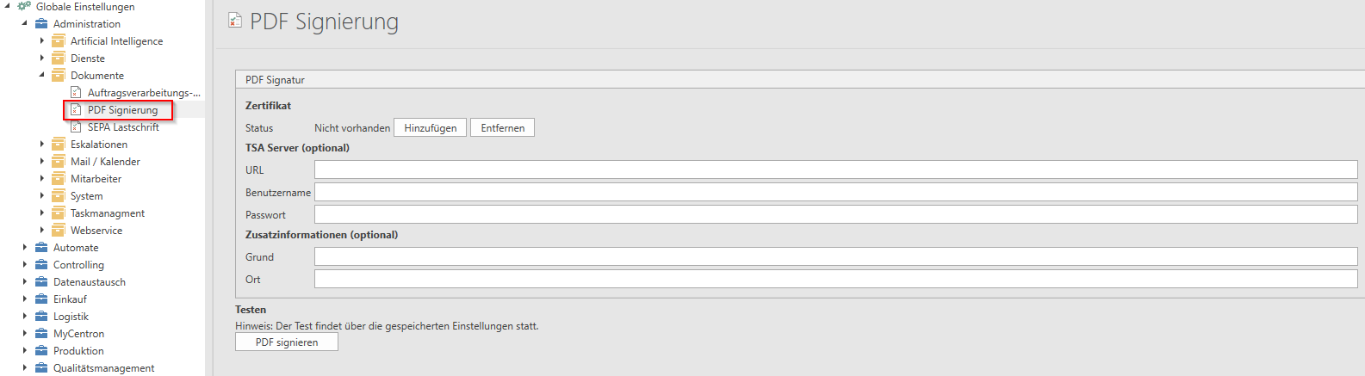Expand the Eskalationen folder
1365x376 pixels.
coord(41,145)
